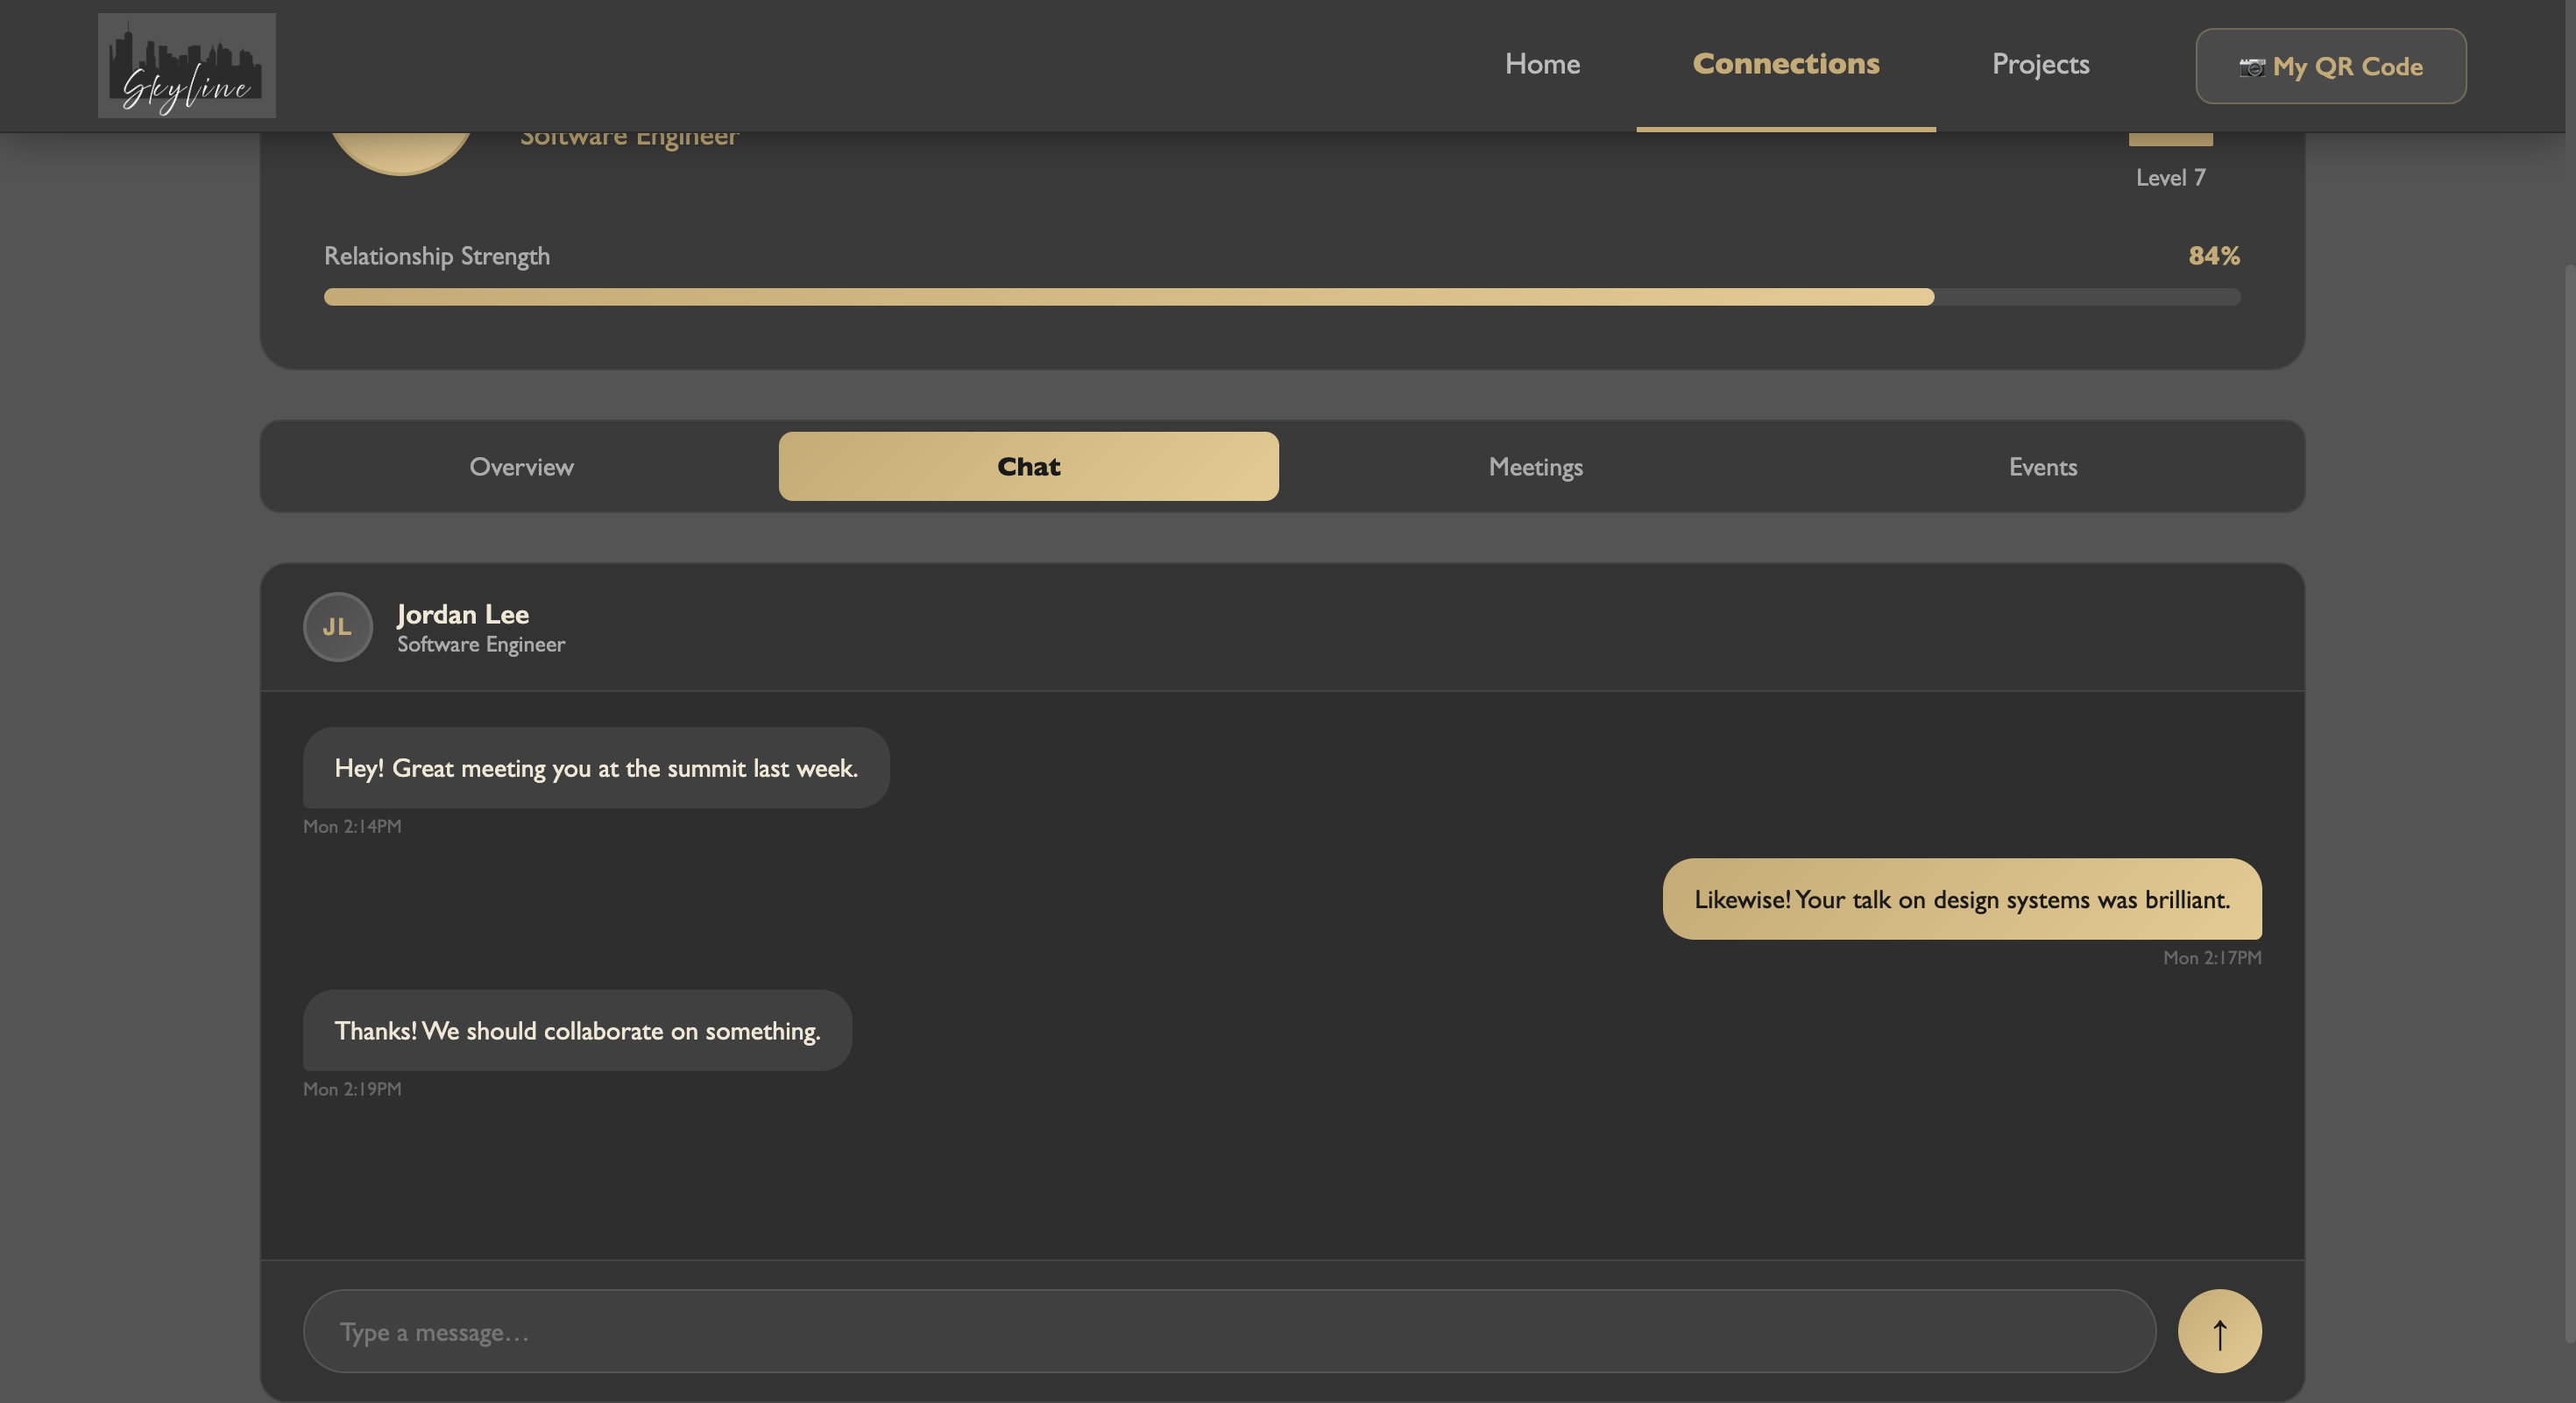Focus the Type a message field
Image resolution: width=2576 pixels, height=1403 pixels.
point(1228,1331)
